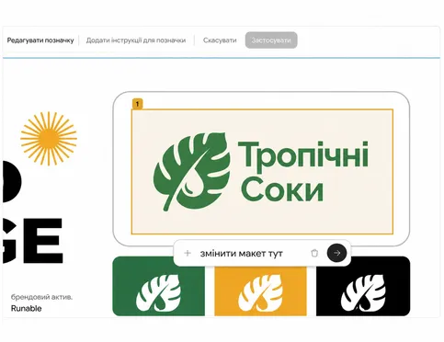Open the Редагувати позначку tab

(40, 40)
